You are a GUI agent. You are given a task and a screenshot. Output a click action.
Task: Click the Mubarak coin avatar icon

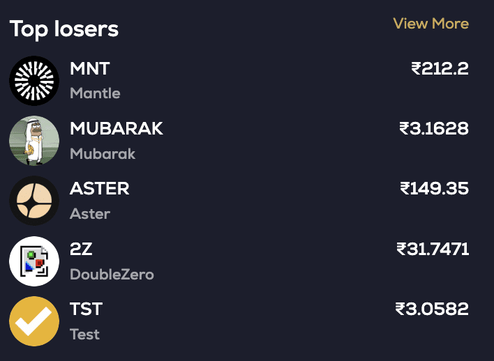pos(34,141)
